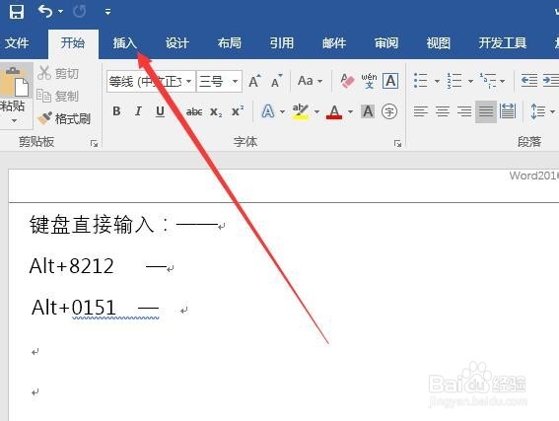Viewport: 559px width, 421px height.
Task: Toggle Superscript formatting
Action: coord(238,111)
